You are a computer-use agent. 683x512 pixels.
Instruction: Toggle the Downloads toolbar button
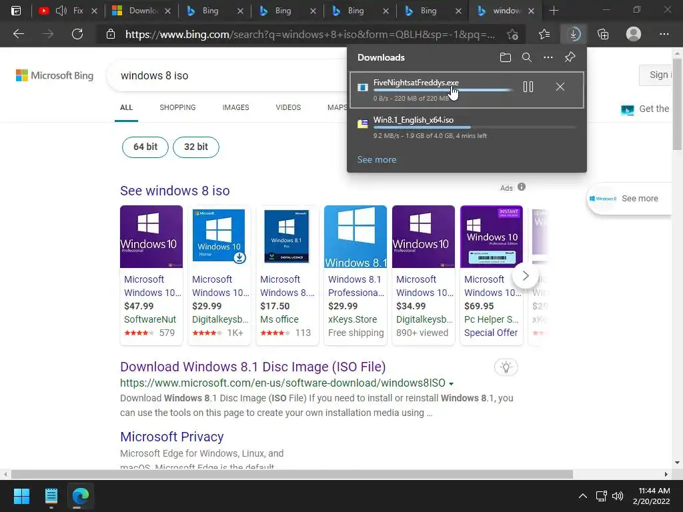[x=574, y=34]
